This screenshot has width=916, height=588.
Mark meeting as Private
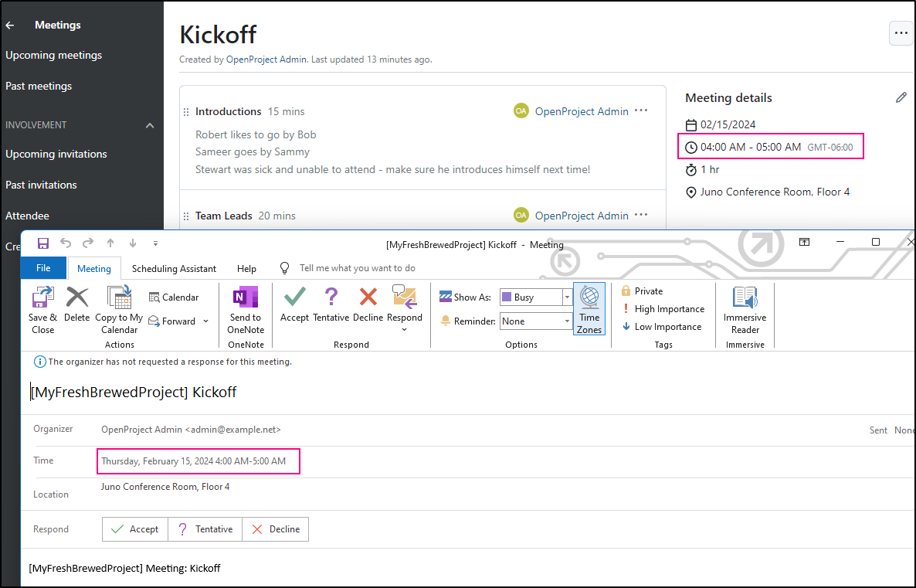[x=642, y=291]
